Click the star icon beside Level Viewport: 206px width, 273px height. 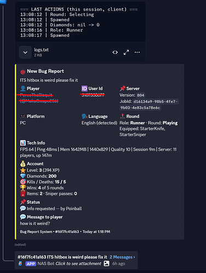pos(23,170)
